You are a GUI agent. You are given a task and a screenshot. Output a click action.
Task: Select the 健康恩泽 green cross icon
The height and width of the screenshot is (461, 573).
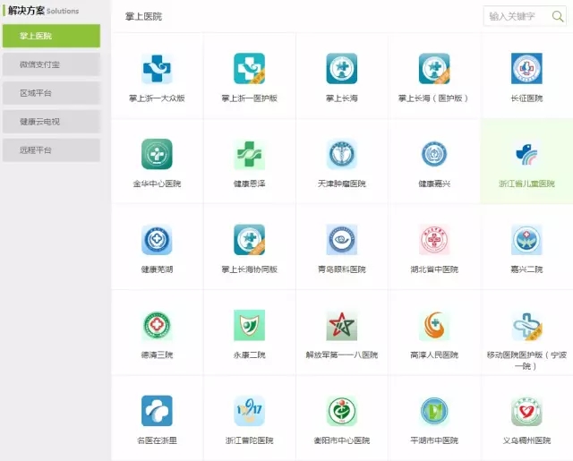(x=249, y=154)
